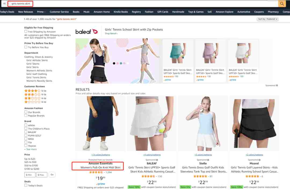Tick Free Shipping by Amazon checkbox
The image size is (290, 190).
[x=26, y=31]
